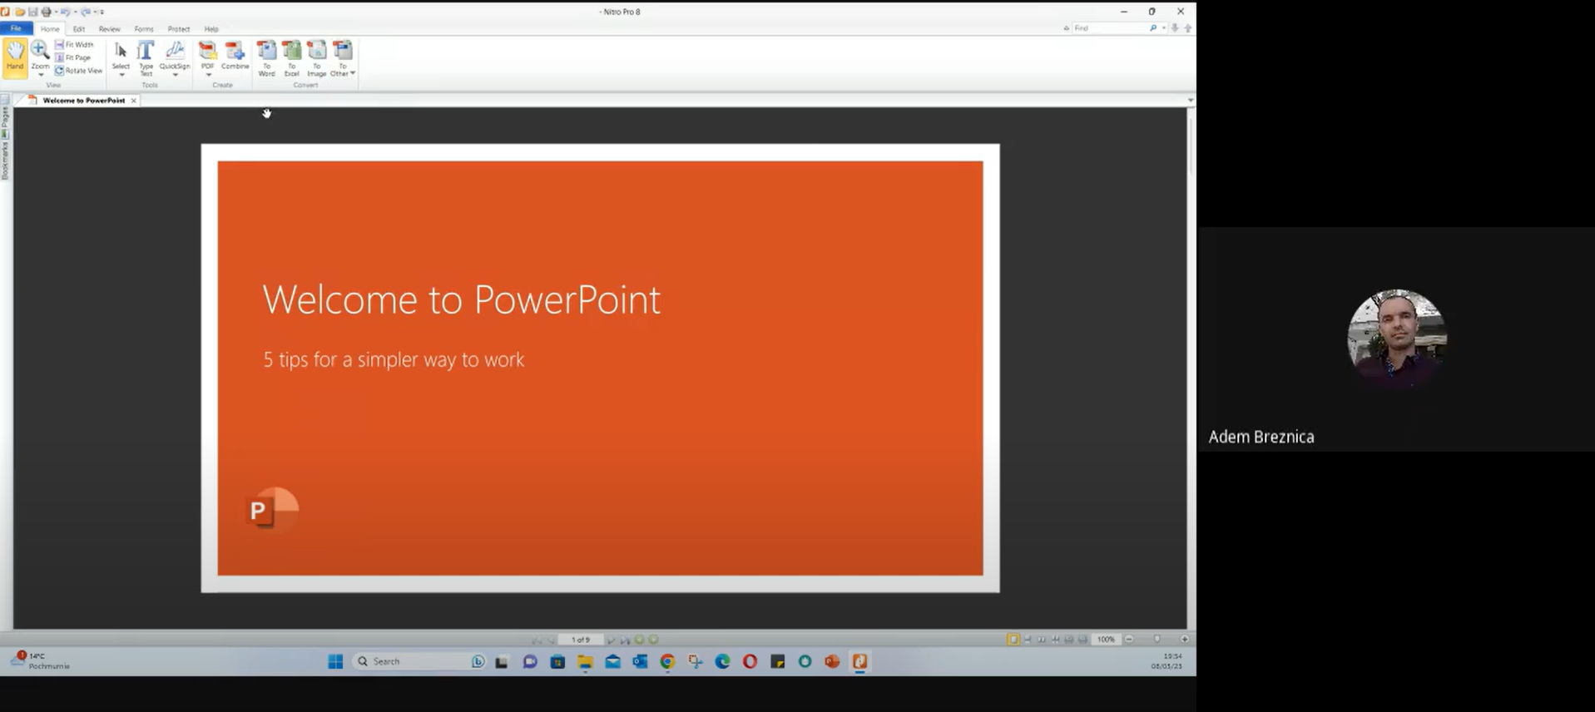This screenshot has height=712, width=1595.
Task: Open the Protect ribbon tab
Action: [x=179, y=29]
